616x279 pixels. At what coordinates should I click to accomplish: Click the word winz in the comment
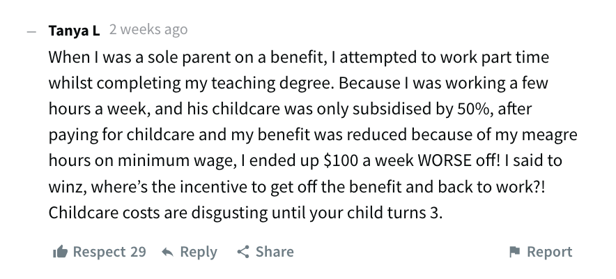click(67, 187)
